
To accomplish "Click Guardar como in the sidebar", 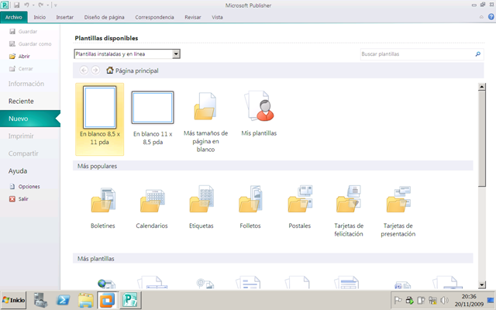I will point(30,43).
